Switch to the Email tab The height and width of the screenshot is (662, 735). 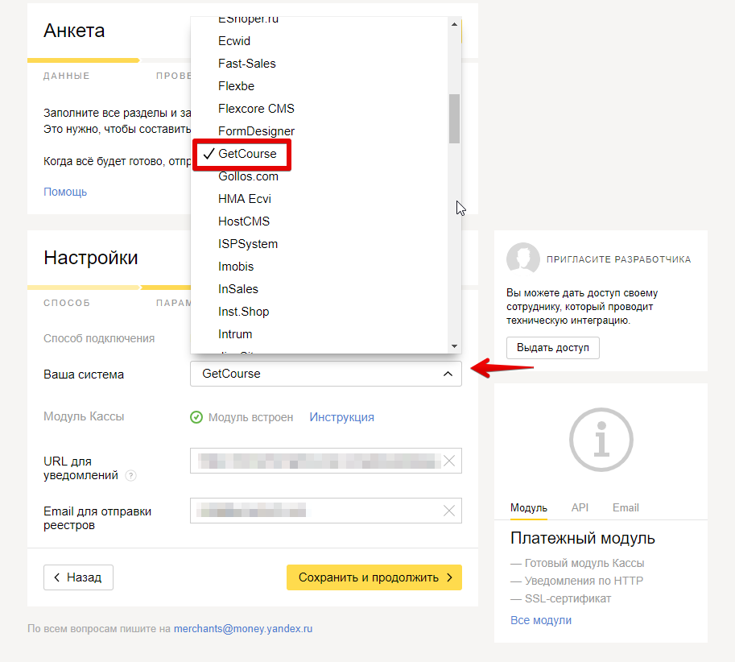point(626,507)
